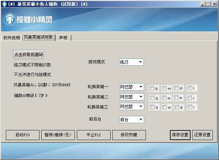The height and width of the screenshot is (160, 219).
Task: Enable the q skill checkbox for 轮换英雄一
Action: point(152,88)
